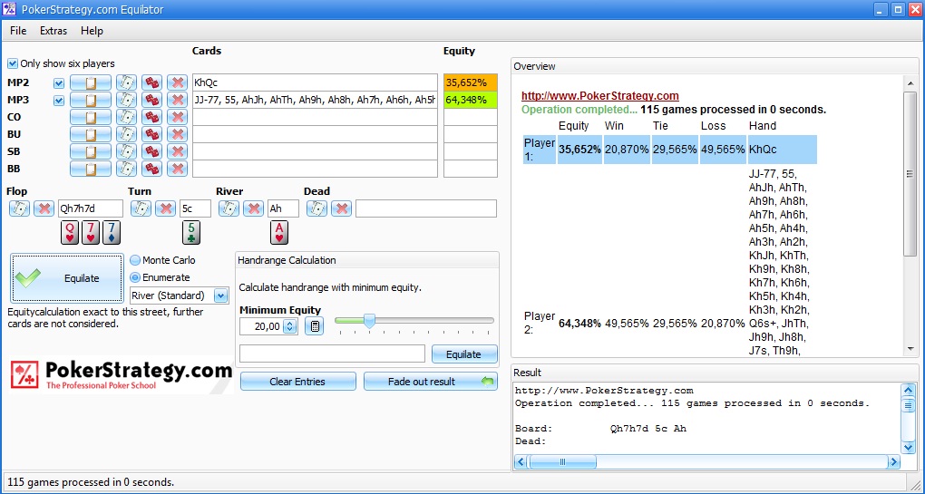Click the Queen of hearts card image
Screen dimensions: 925x494
click(x=70, y=232)
